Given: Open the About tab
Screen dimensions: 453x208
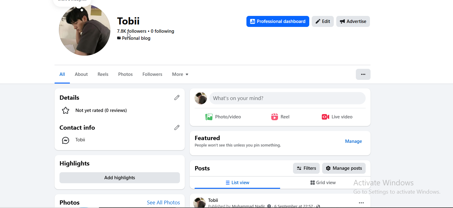Looking at the screenshot, I should 81,74.
